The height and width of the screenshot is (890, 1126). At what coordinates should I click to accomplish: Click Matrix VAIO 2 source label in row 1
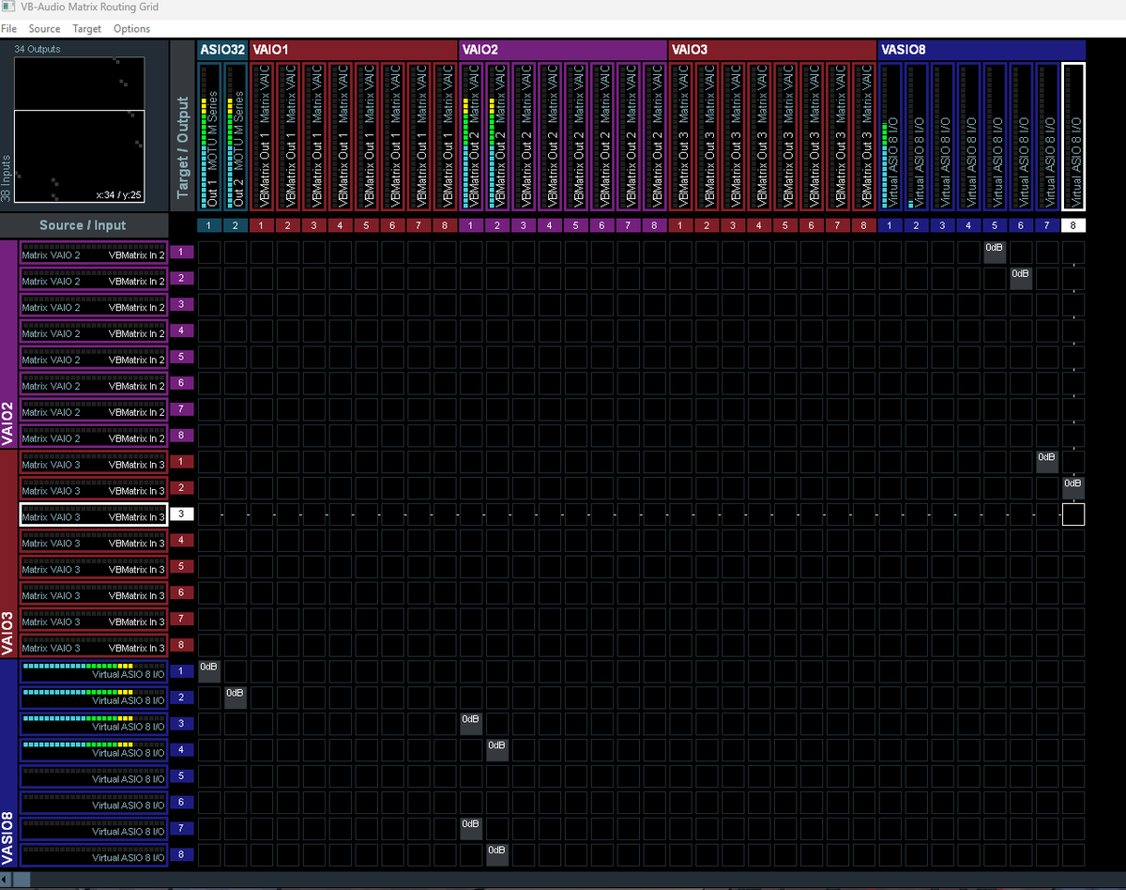pyautogui.click(x=93, y=252)
